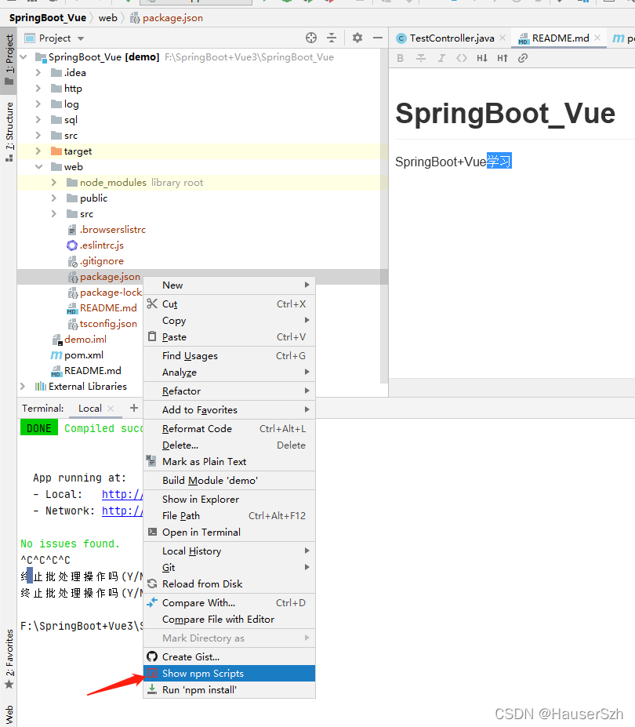
Task: Expand the .idea folder
Action: point(38,73)
